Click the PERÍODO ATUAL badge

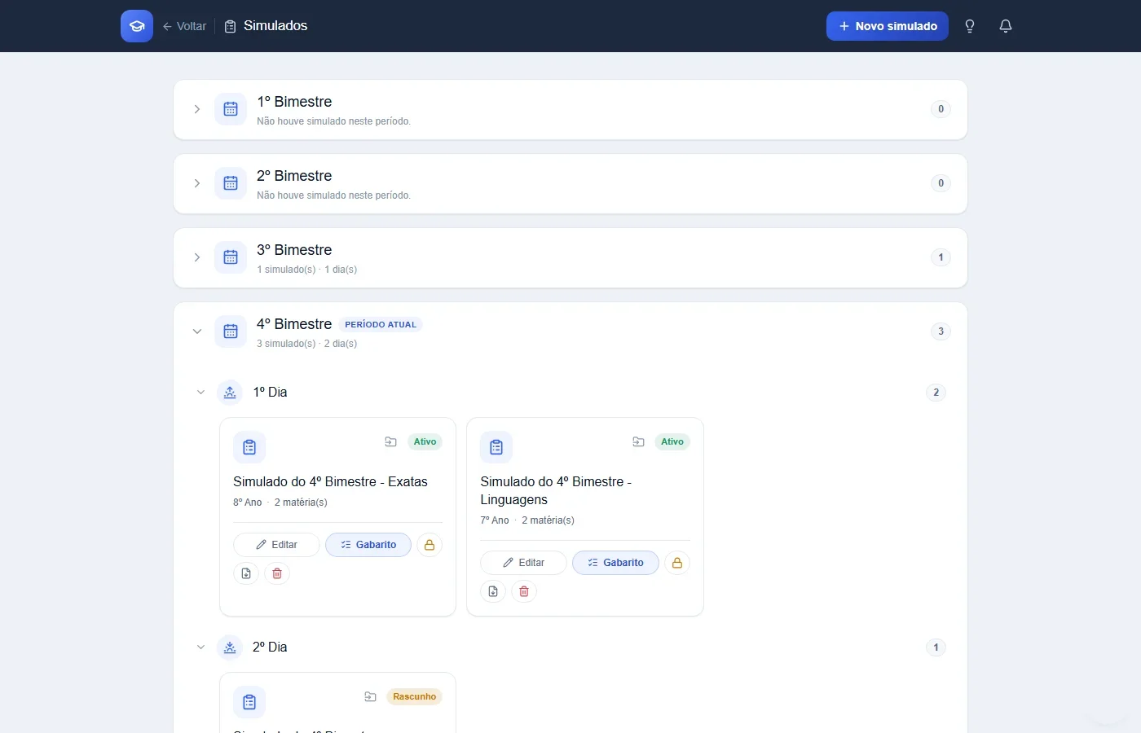[381, 324]
